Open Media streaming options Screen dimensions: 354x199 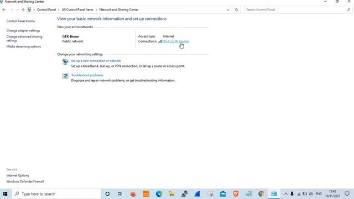[x=24, y=46]
